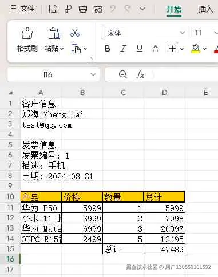The width and height of the screenshot is (218, 277).
Task: Click the 数量 header cell
Action: [123, 197]
